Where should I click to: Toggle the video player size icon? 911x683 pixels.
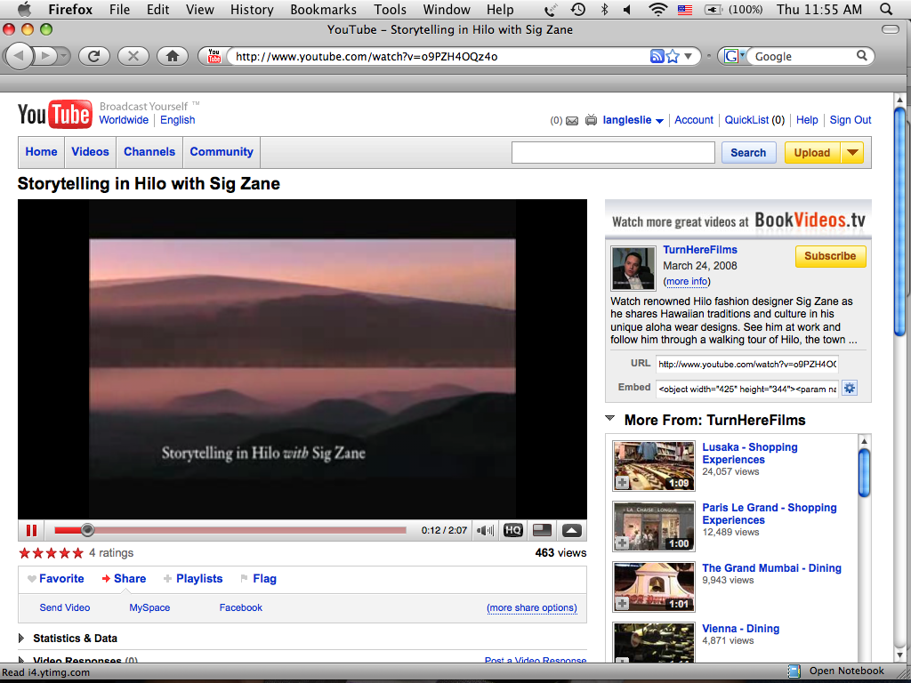coord(542,530)
